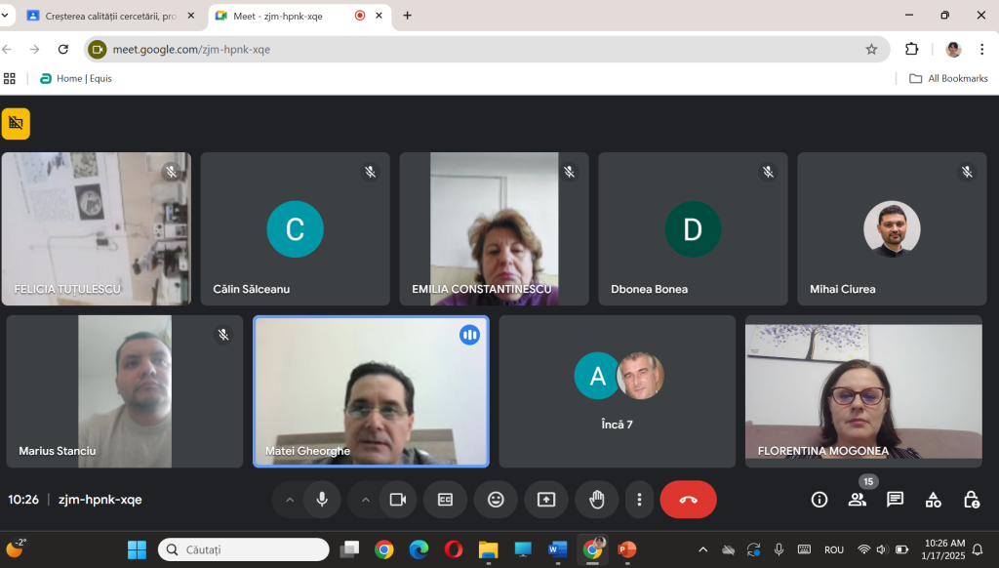Screen dimensions: 999x568
Task: Open more options three-dot menu
Action: [x=639, y=500]
